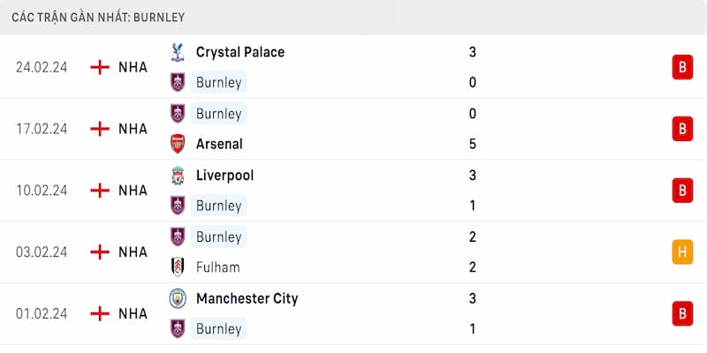
Task: Click the Liverpool club crest
Action: (x=179, y=176)
